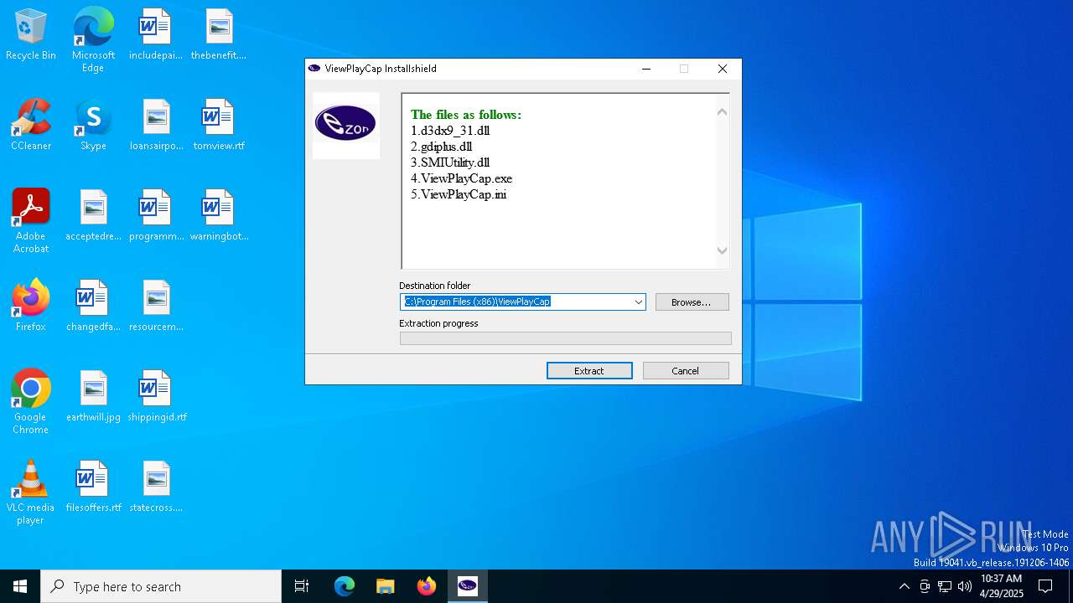Open File Explorer from the taskbar

[x=386, y=586]
